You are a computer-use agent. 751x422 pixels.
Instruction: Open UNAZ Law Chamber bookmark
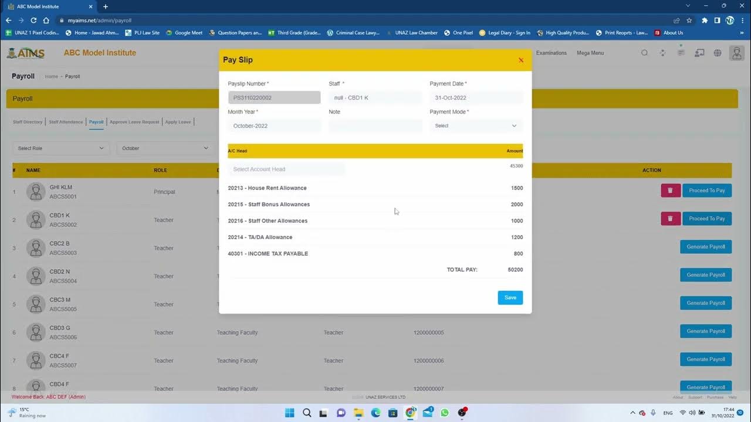[x=412, y=33]
